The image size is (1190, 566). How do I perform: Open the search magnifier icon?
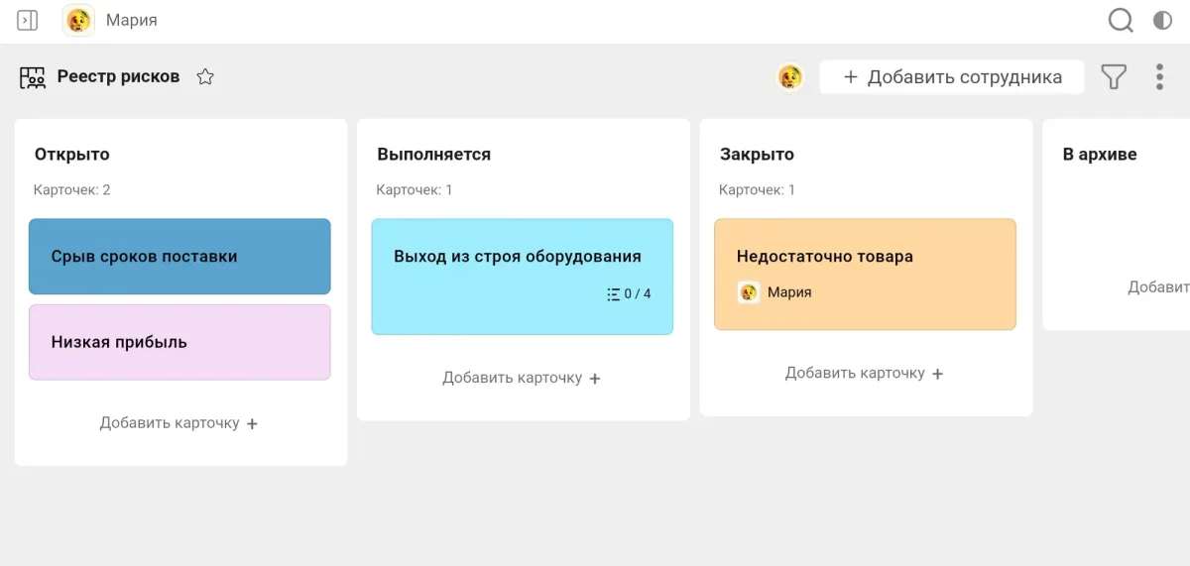(x=1120, y=20)
